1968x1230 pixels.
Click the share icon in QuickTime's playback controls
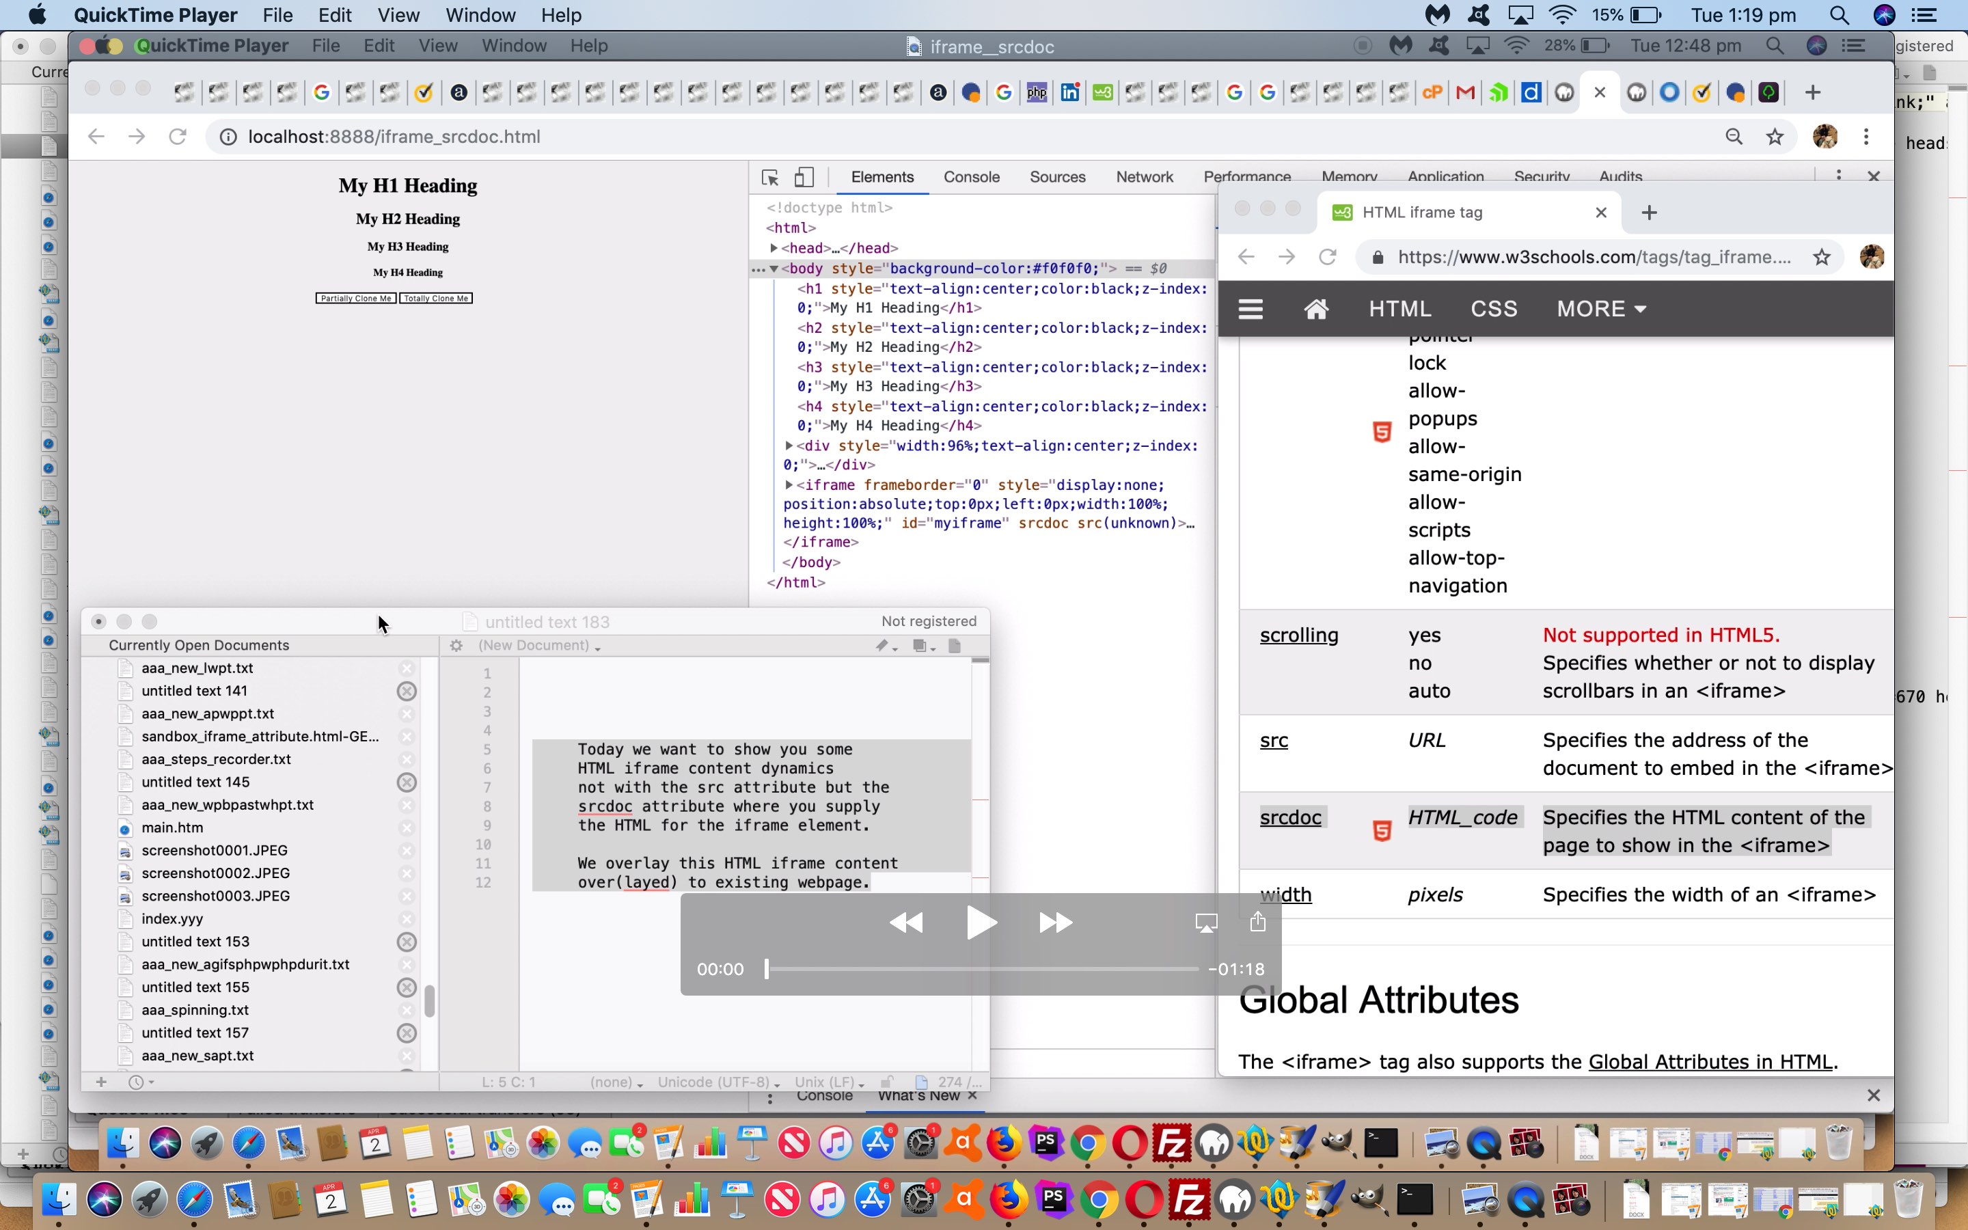(1257, 922)
